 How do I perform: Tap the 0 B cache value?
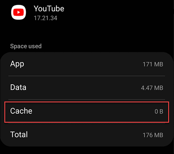[159, 111]
